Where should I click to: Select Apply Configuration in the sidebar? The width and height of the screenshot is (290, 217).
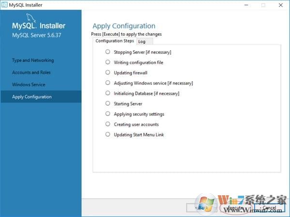(x=32, y=97)
